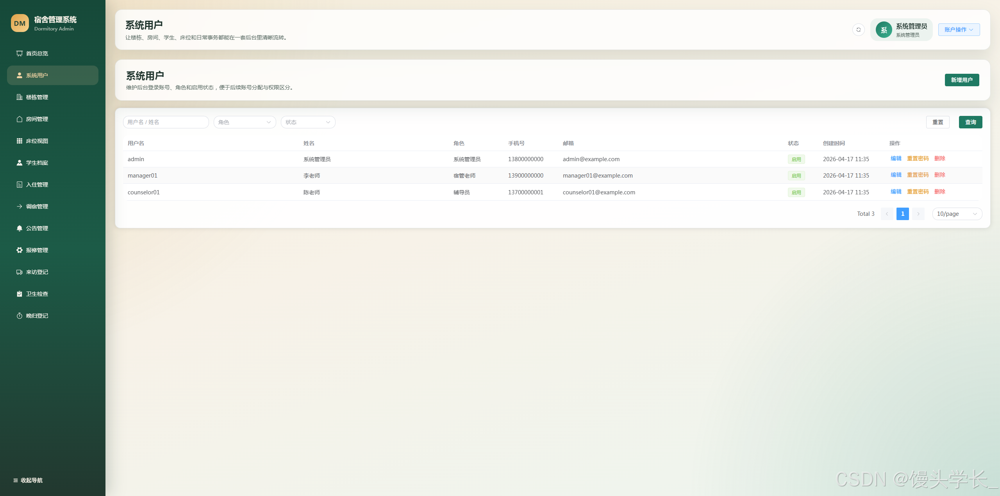Go to Student Archives menu item
1000x496 pixels.
point(37,163)
